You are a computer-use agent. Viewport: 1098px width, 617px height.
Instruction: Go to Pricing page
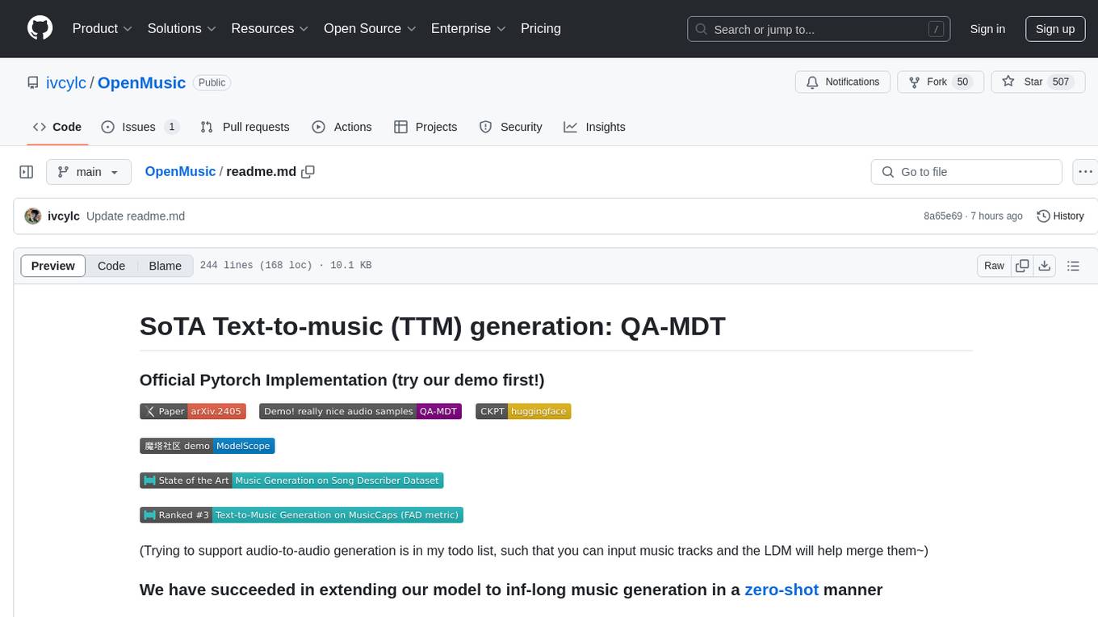[541, 28]
